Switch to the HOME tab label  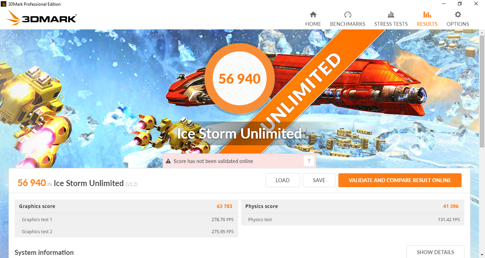313,24
